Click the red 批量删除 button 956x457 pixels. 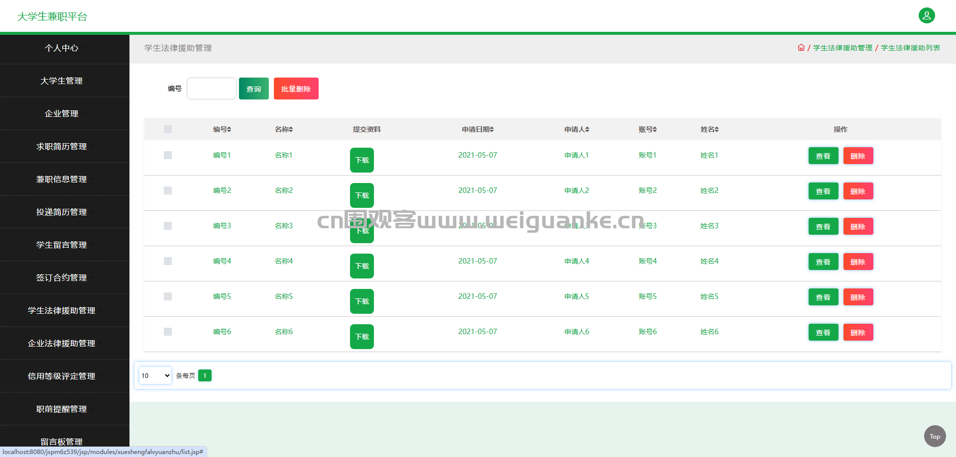point(296,89)
